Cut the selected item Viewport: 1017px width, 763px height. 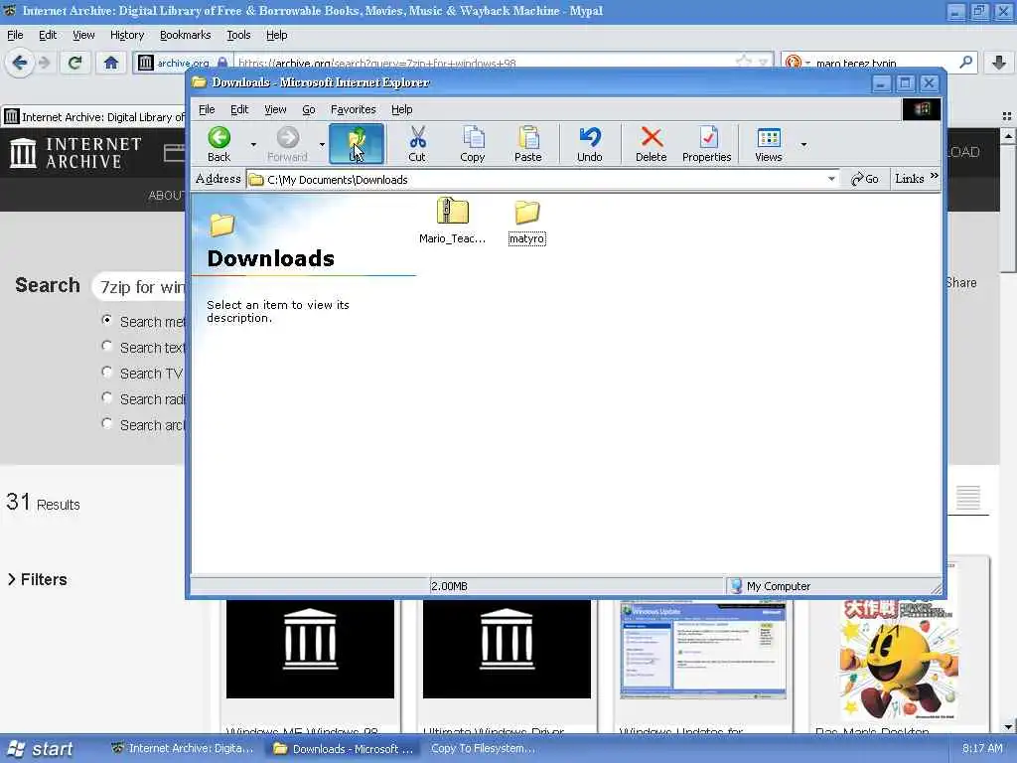point(417,143)
